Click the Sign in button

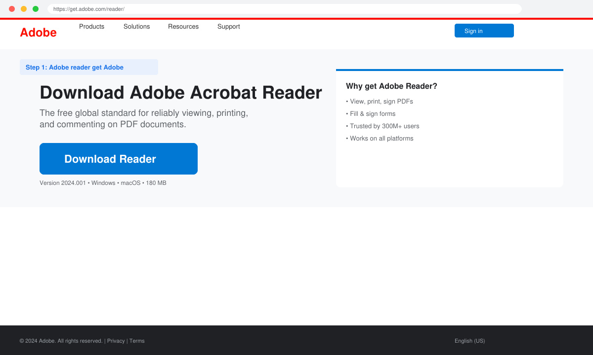coord(484,31)
